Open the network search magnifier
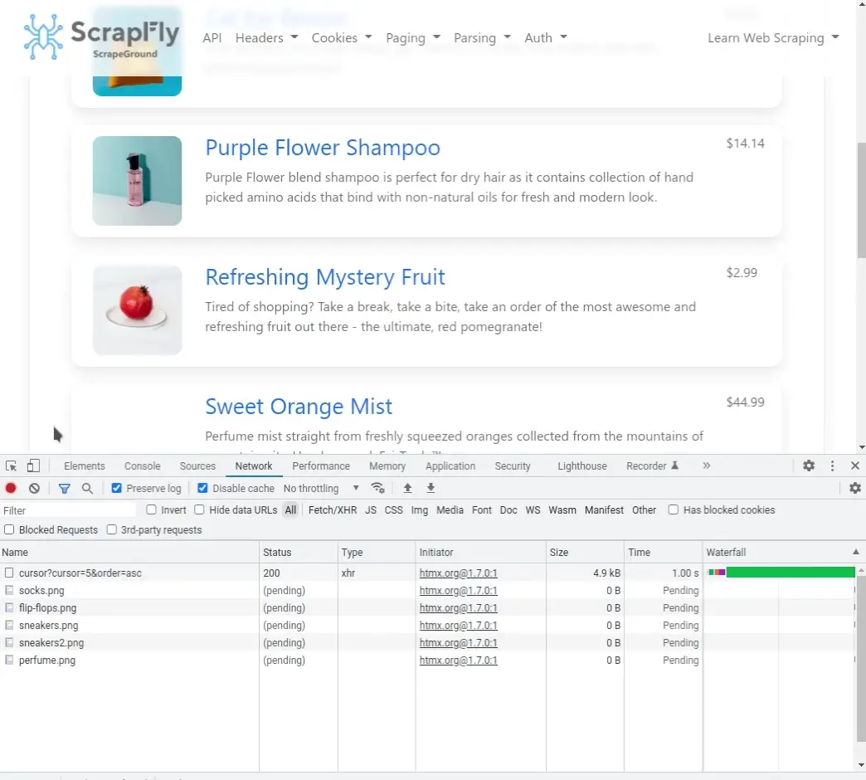Image resolution: width=866 pixels, height=780 pixels. tap(87, 489)
